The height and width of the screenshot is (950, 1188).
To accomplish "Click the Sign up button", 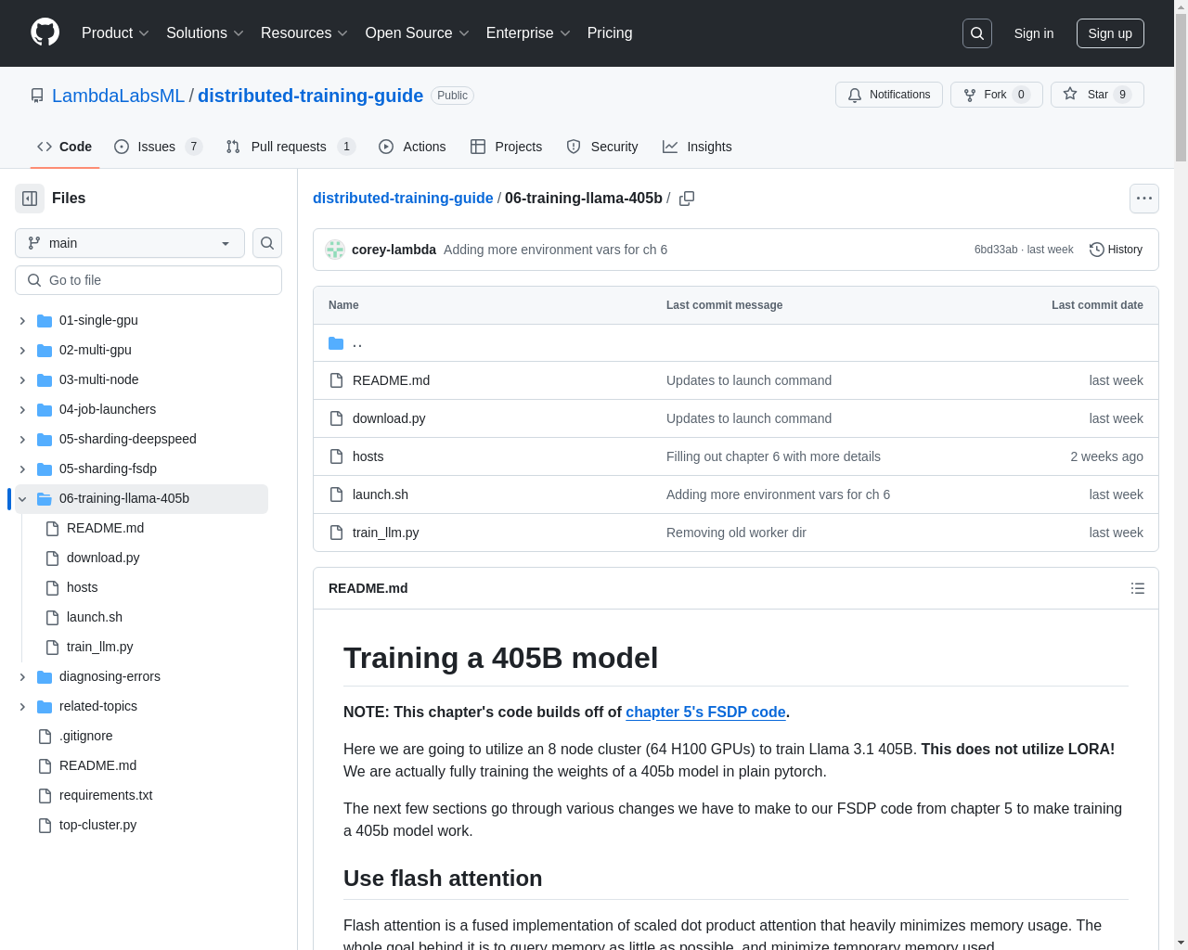I will [x=1110, y=33].
